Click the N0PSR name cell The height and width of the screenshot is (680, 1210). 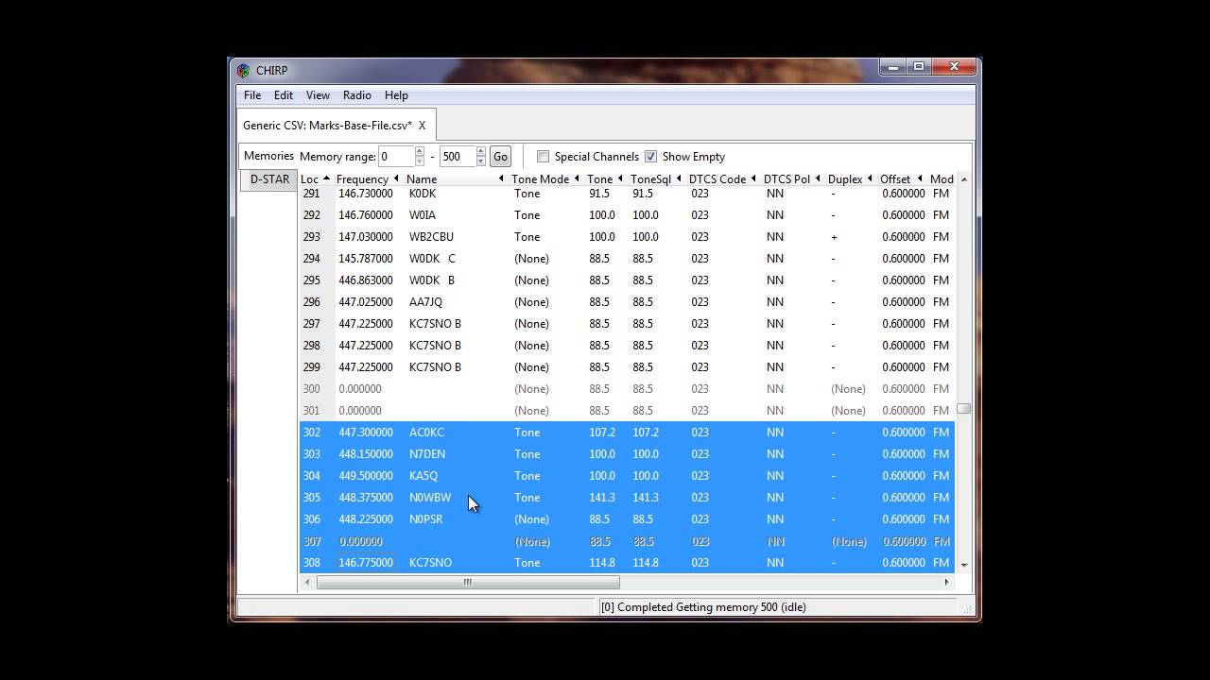click(x=425, y=519)
